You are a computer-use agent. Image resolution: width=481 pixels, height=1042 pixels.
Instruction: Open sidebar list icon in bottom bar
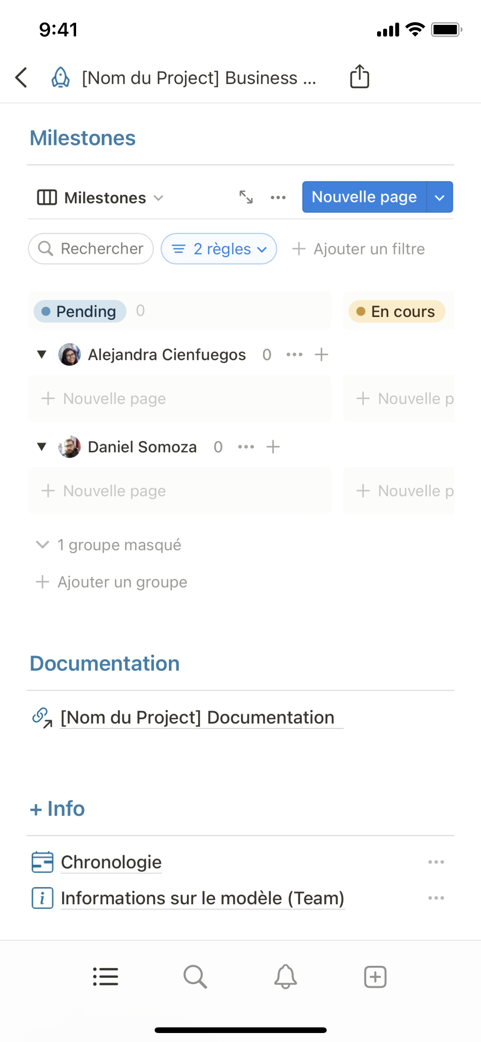(x=106, y=977)
